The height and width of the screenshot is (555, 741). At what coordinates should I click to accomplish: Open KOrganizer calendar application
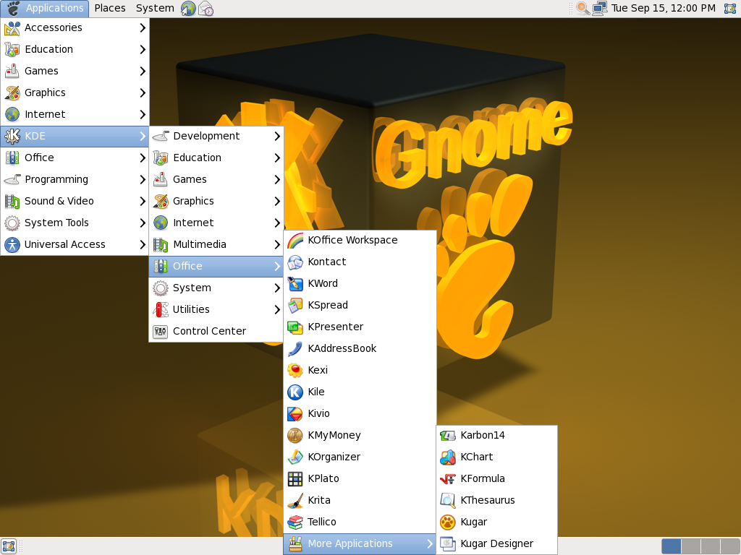(359, 457)
